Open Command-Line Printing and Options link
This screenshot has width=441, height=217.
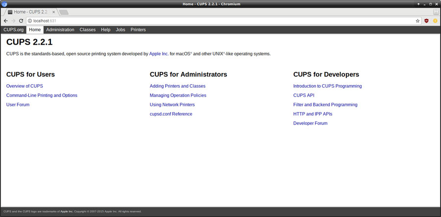click(42, 96)
